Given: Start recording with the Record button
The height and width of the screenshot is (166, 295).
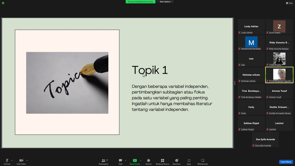Looking at the screenshot, I should coord(148,161).
